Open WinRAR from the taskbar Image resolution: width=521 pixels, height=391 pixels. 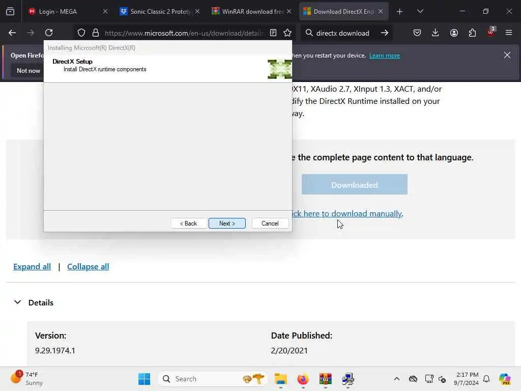325,379
